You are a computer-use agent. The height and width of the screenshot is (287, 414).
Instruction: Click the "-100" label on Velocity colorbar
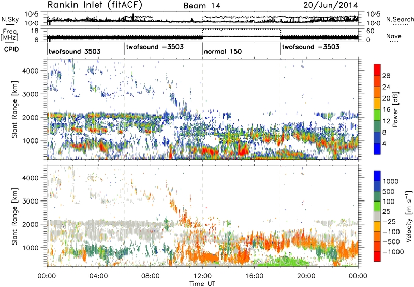pyautogui.click(x=391, y=232)
